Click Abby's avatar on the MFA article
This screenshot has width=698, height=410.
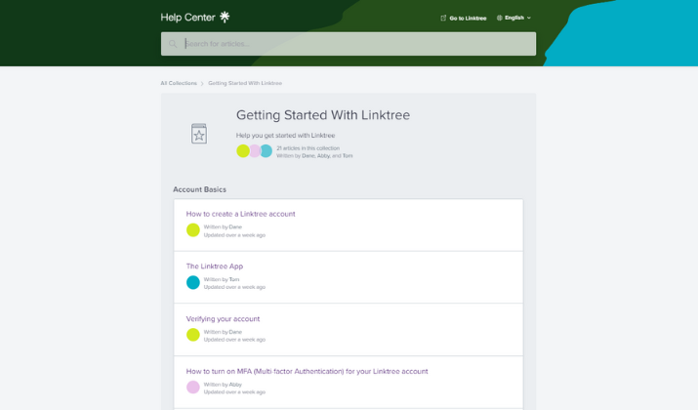pyautogui.click(x=193, y=388)
